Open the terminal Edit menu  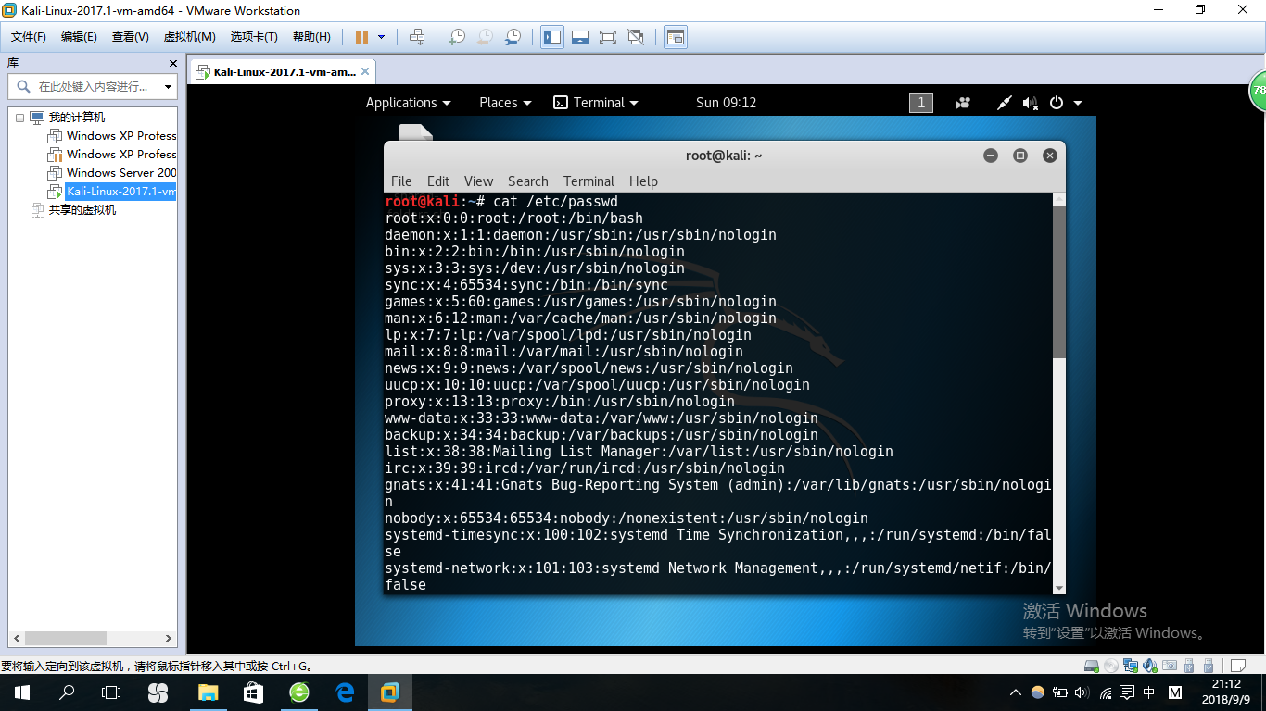[438, 181]
